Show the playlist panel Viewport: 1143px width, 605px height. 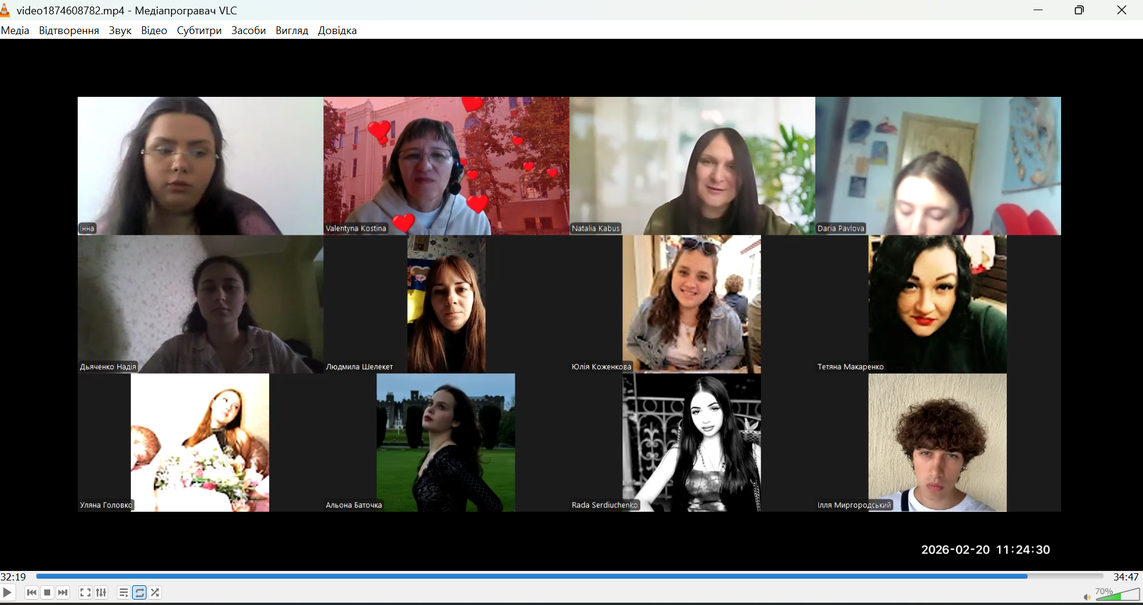(123, 592)
